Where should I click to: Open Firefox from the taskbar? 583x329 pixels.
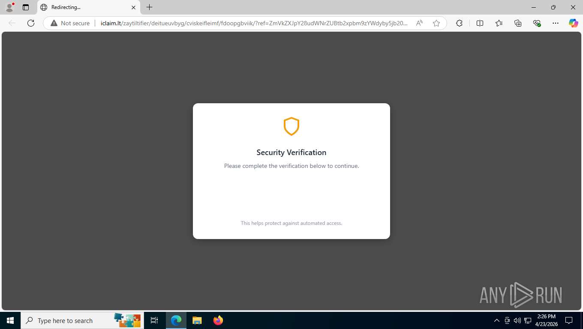218,320
